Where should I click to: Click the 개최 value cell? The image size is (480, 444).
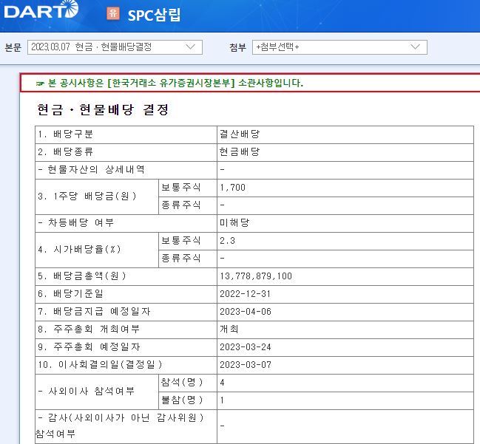pyautogui.click(x=345, y=329)
